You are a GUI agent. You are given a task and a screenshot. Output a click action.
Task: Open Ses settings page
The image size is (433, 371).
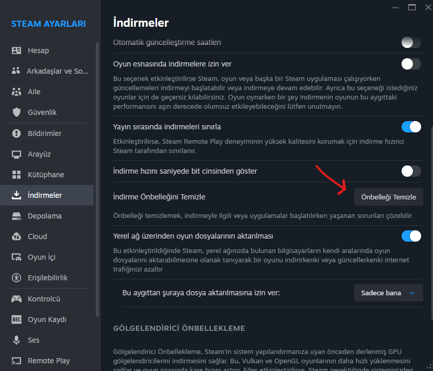click(x=47, y=340)
